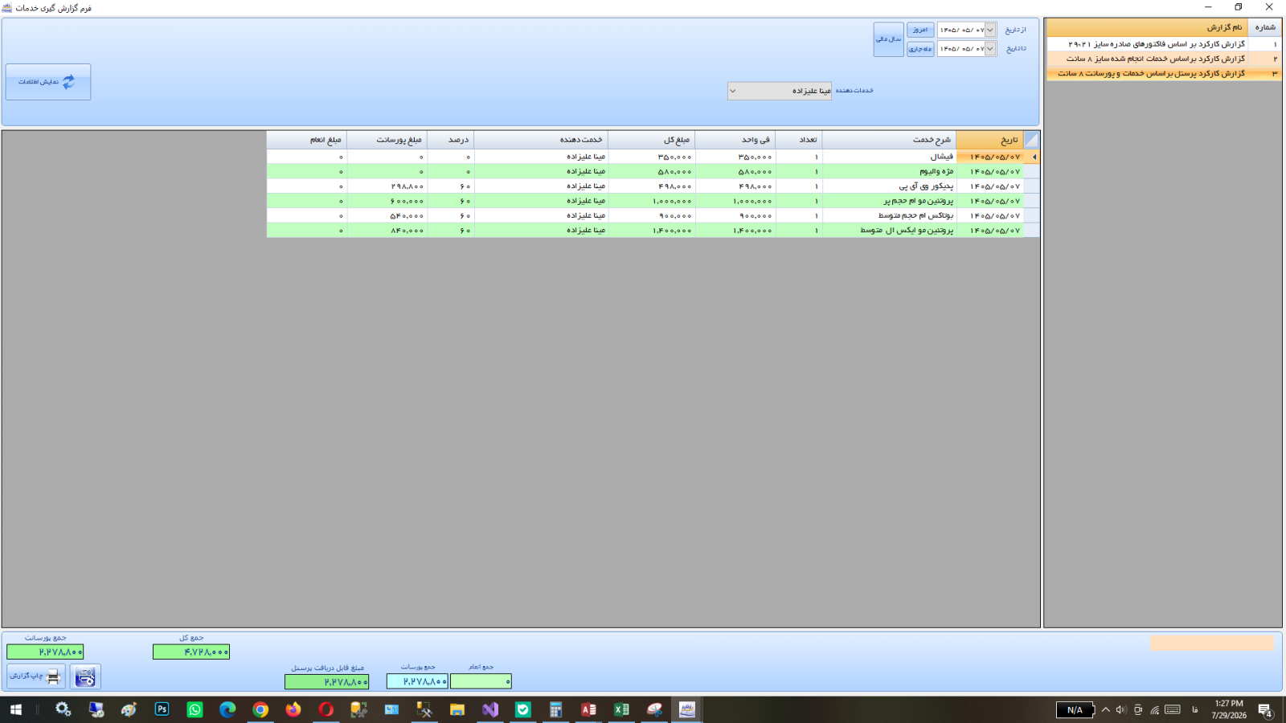Viewport: 1286px width, 723px height.
Task: Open the Calculator taskbar icon
Action: click(555, 709)
